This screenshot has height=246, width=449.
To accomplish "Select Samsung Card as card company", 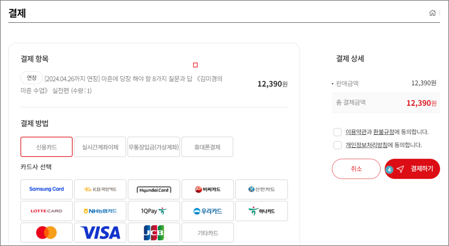I will [46, 189].
